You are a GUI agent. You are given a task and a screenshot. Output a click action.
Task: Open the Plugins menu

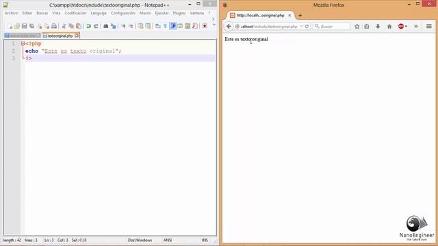tap(179, 13)
